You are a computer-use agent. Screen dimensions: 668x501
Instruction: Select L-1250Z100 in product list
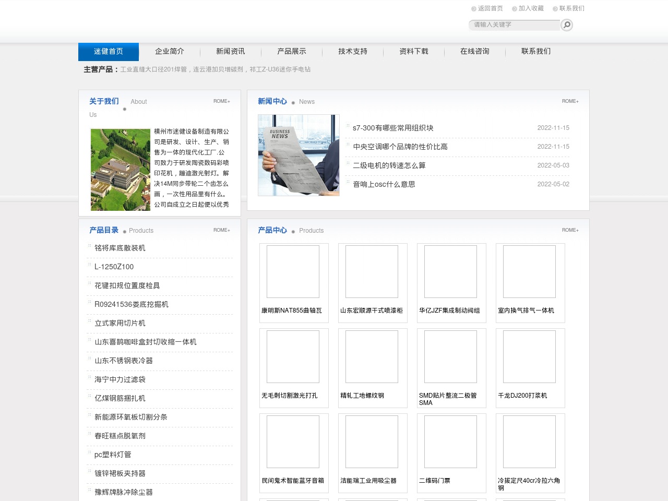point(114,267)
